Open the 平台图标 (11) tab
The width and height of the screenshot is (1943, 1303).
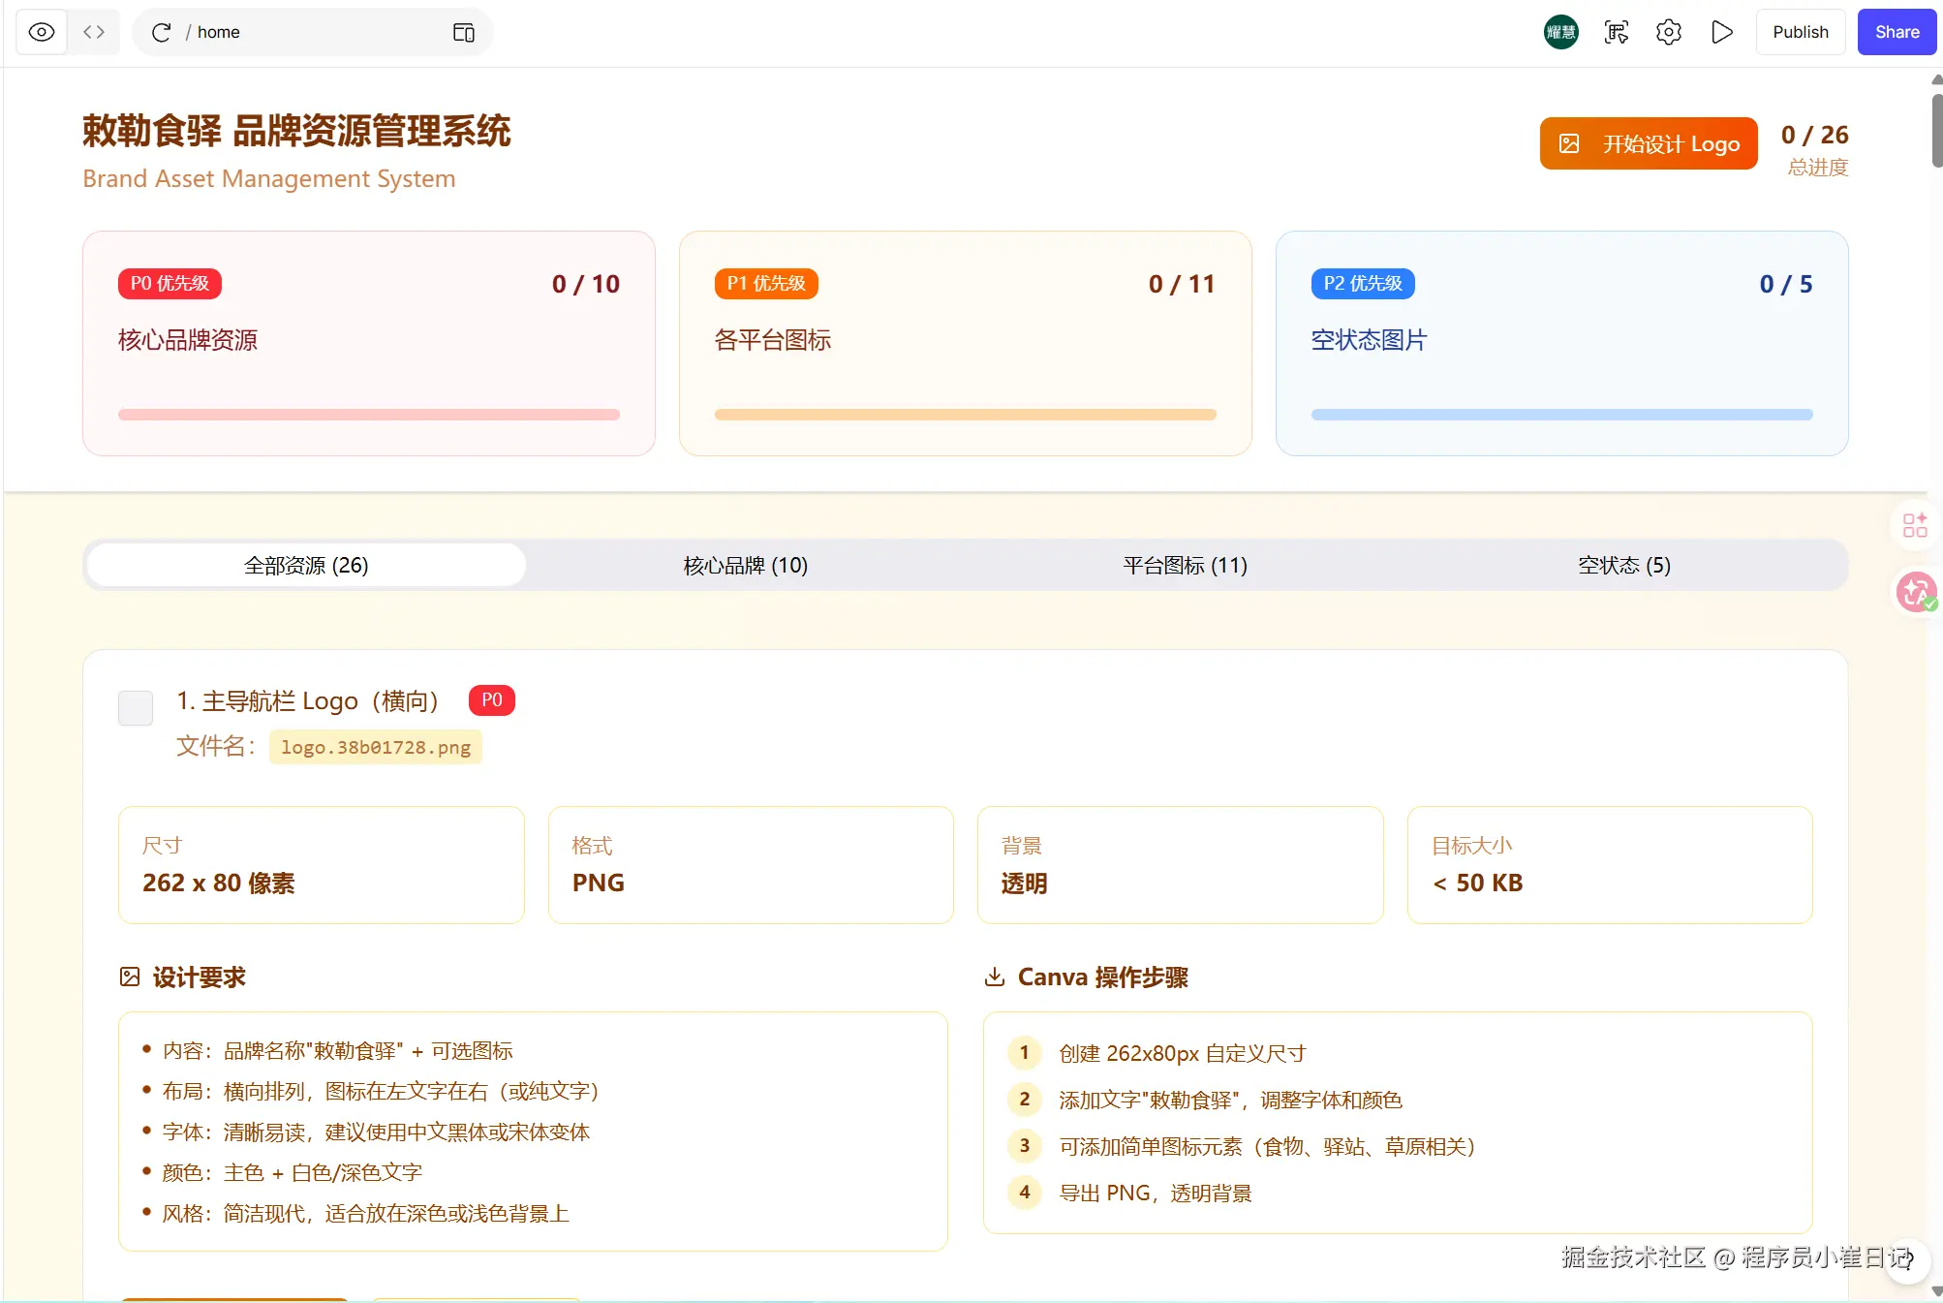point(1185,565)
